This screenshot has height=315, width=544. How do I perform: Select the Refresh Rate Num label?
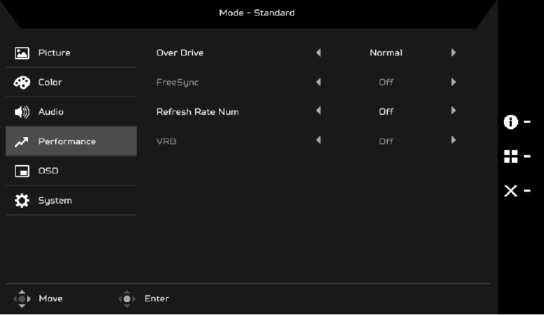(198, 112)
